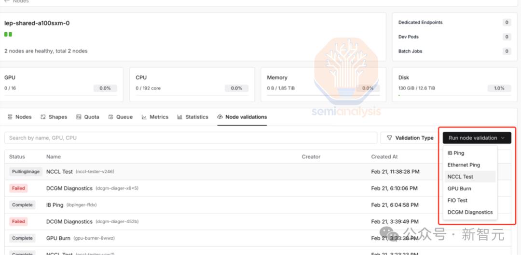Click the Queue tab icon

111,117
